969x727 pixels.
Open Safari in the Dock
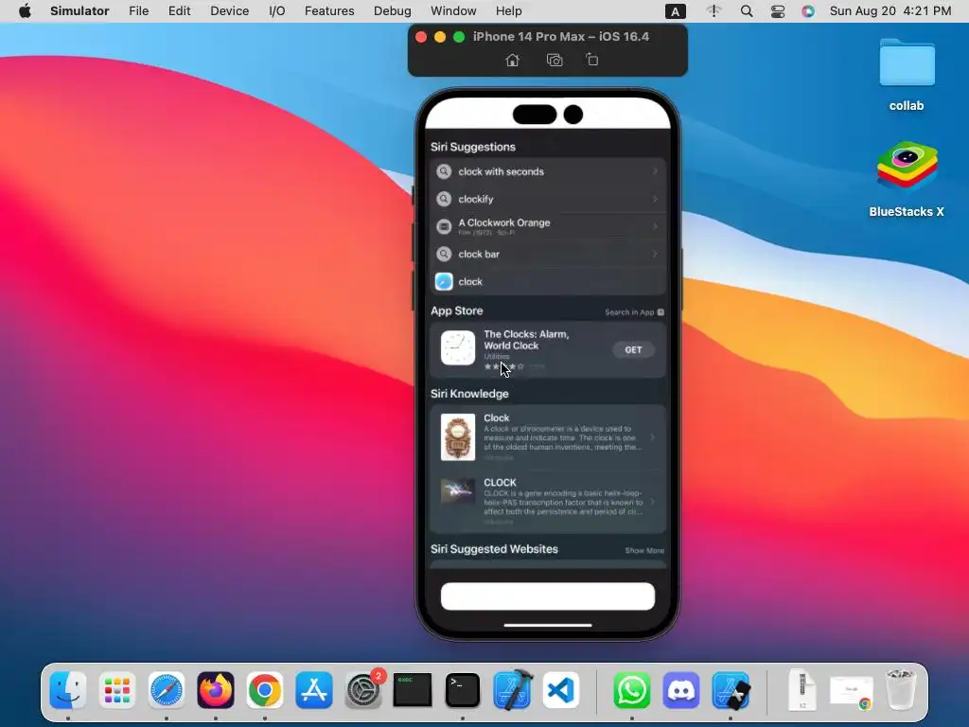(167, 690)
